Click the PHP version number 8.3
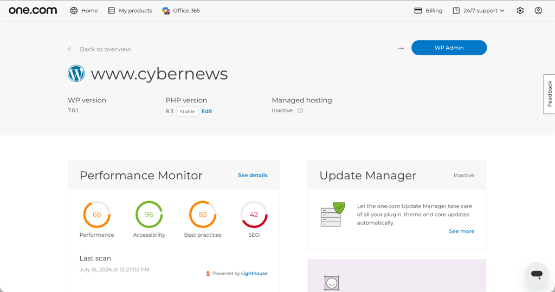555x292 pixels. click(x=170, y=112)
